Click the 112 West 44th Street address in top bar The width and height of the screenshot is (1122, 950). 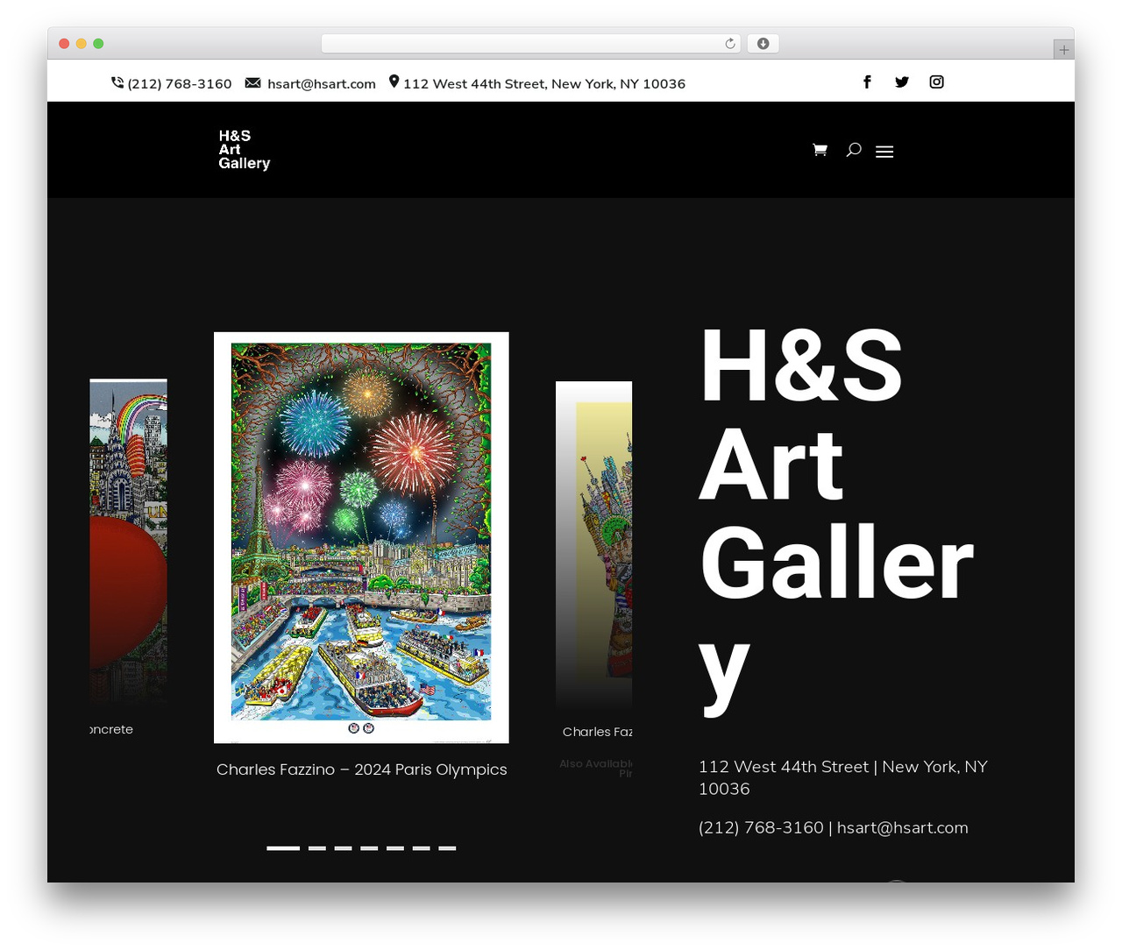click(x=544, y=83)
